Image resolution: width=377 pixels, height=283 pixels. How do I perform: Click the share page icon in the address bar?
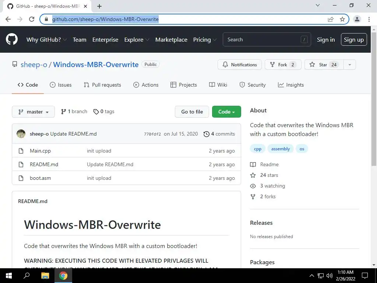point(331,19)
